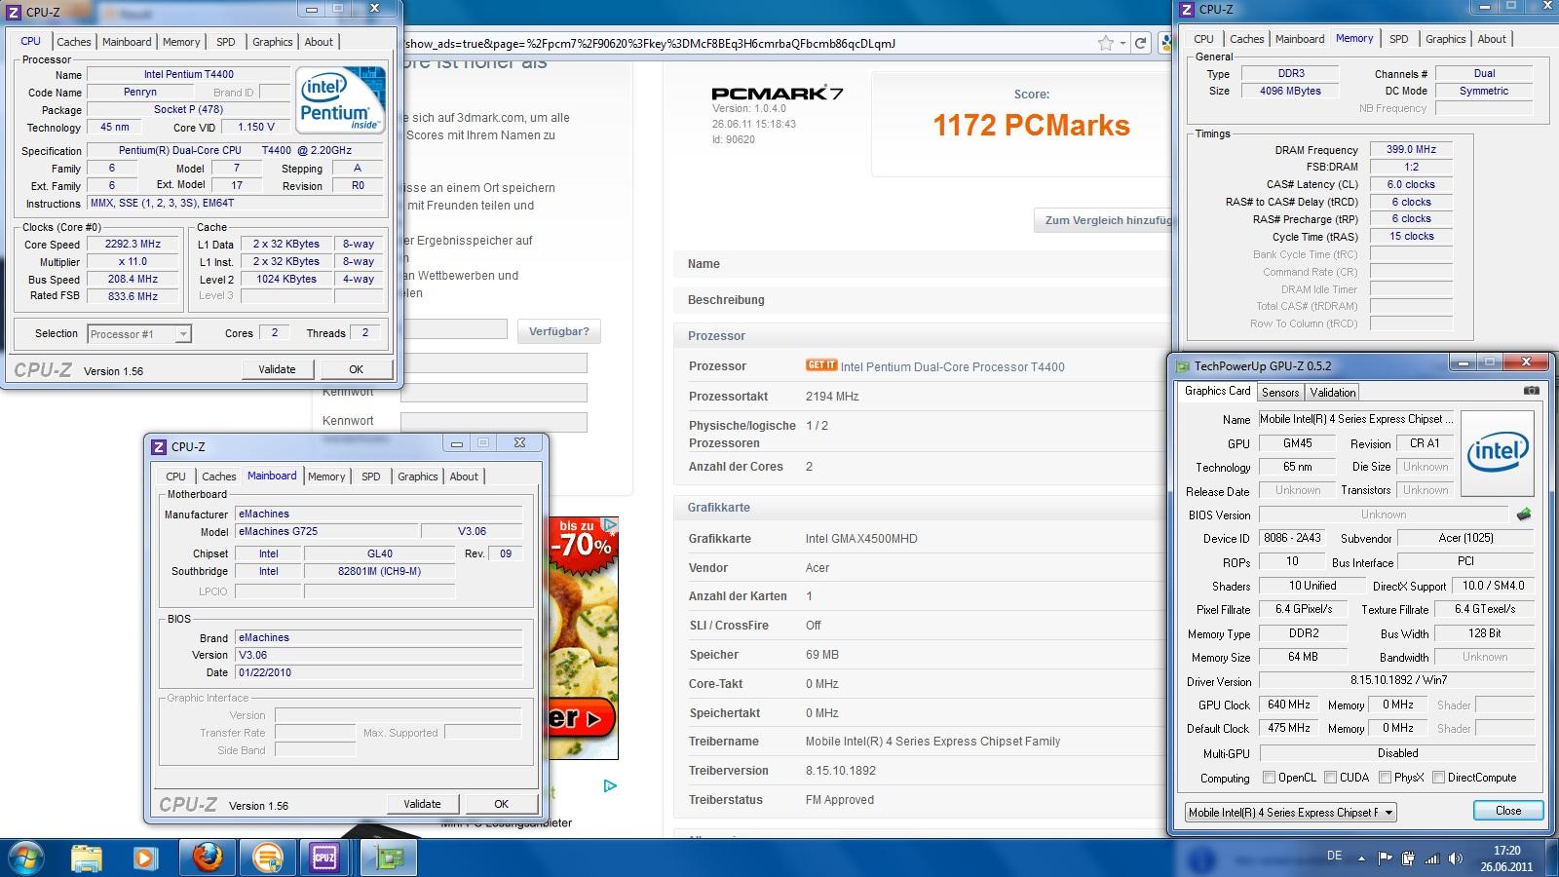1559x877 pixels.
Task: Bookmark the page with the star icon
Action: (x=1105, y=43)
